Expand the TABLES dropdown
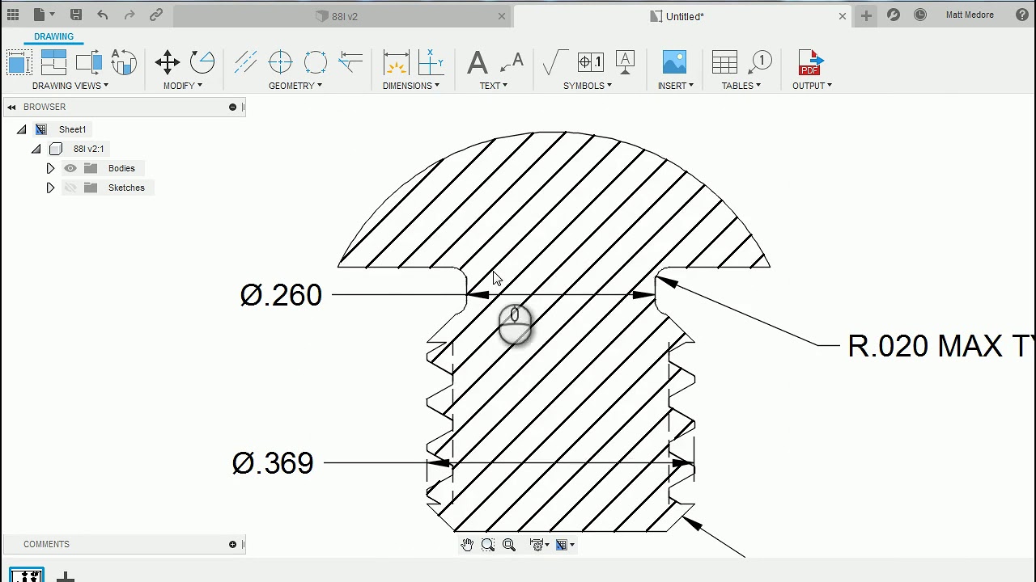The width and height of the screenshot is (1036, 582). click(x=741, y=86)
